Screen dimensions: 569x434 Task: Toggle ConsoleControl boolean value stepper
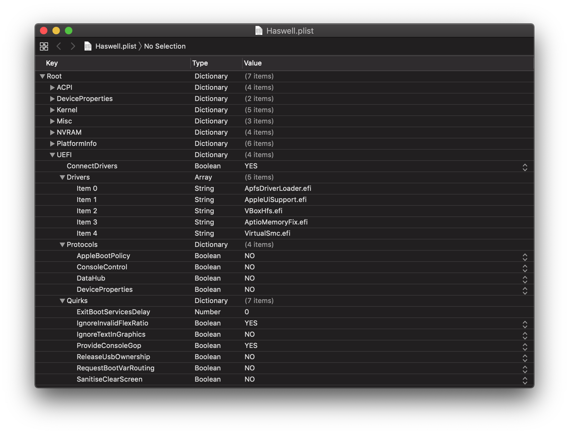tap(525, 268)
